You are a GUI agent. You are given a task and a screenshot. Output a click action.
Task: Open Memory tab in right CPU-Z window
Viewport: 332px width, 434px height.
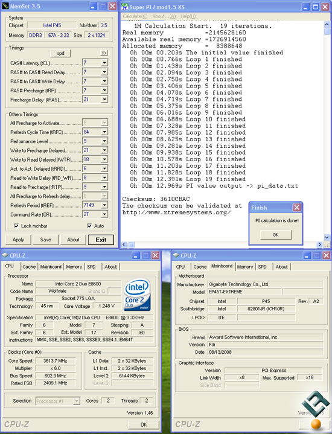coord(245,267)
